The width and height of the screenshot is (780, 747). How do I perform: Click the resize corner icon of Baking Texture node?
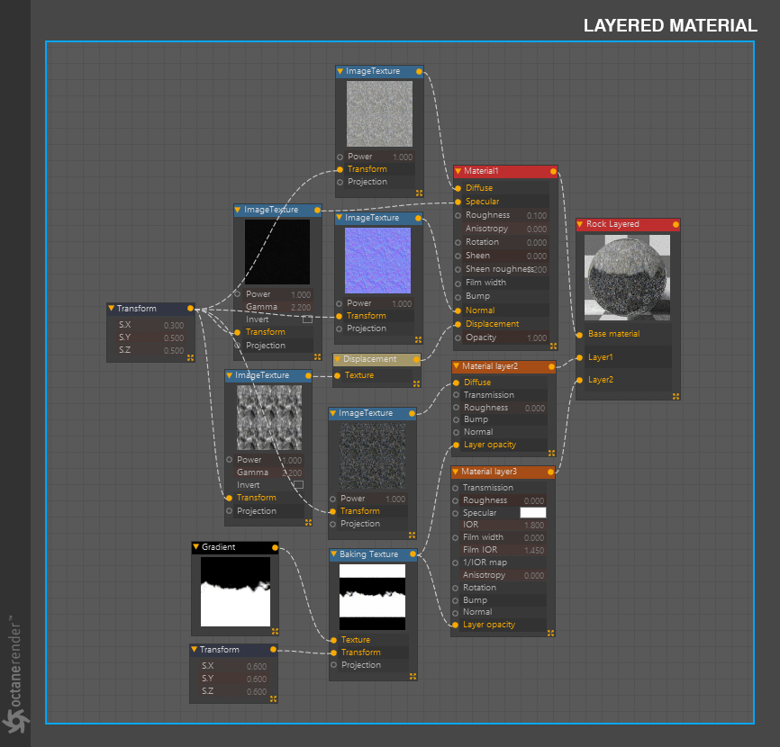tap(413, 676)
